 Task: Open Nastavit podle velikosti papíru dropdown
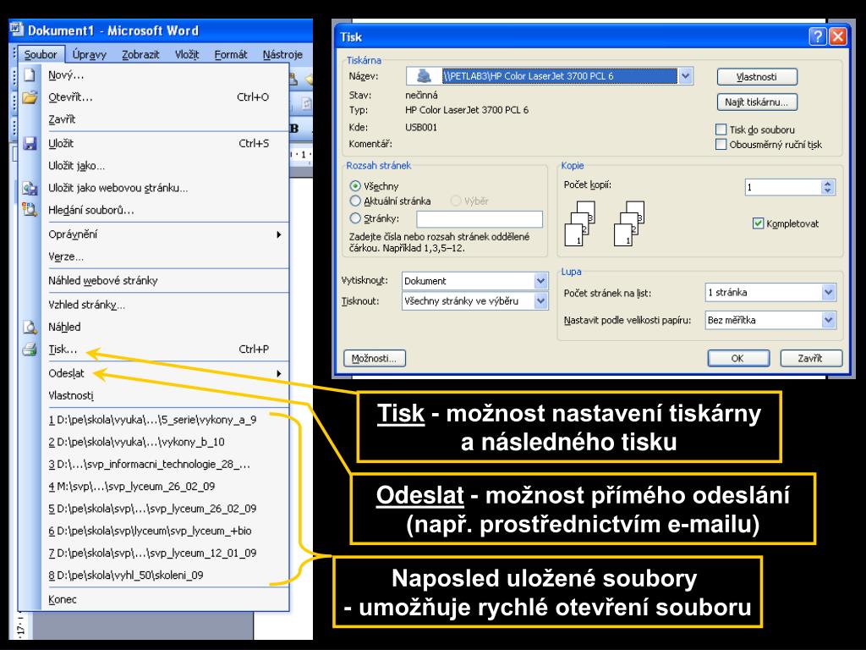tap(828, 320)
